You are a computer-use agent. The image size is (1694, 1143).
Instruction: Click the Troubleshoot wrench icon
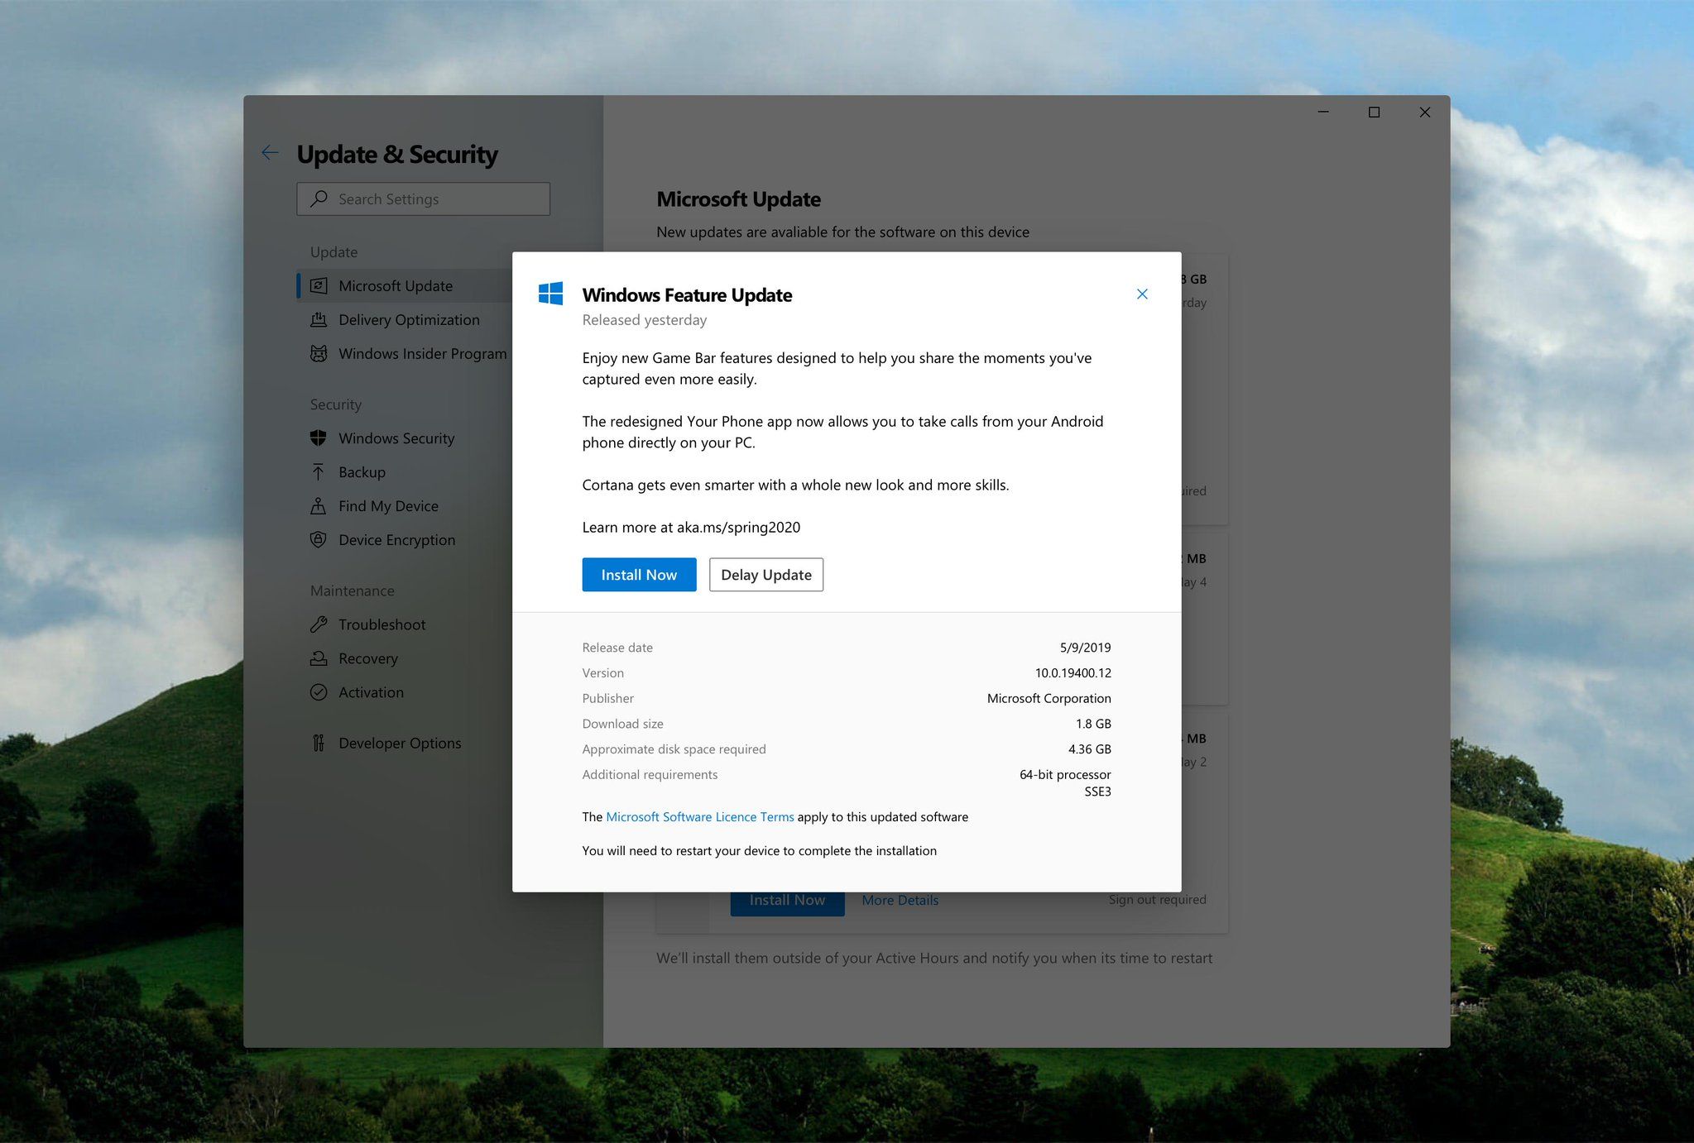(319, 624)
